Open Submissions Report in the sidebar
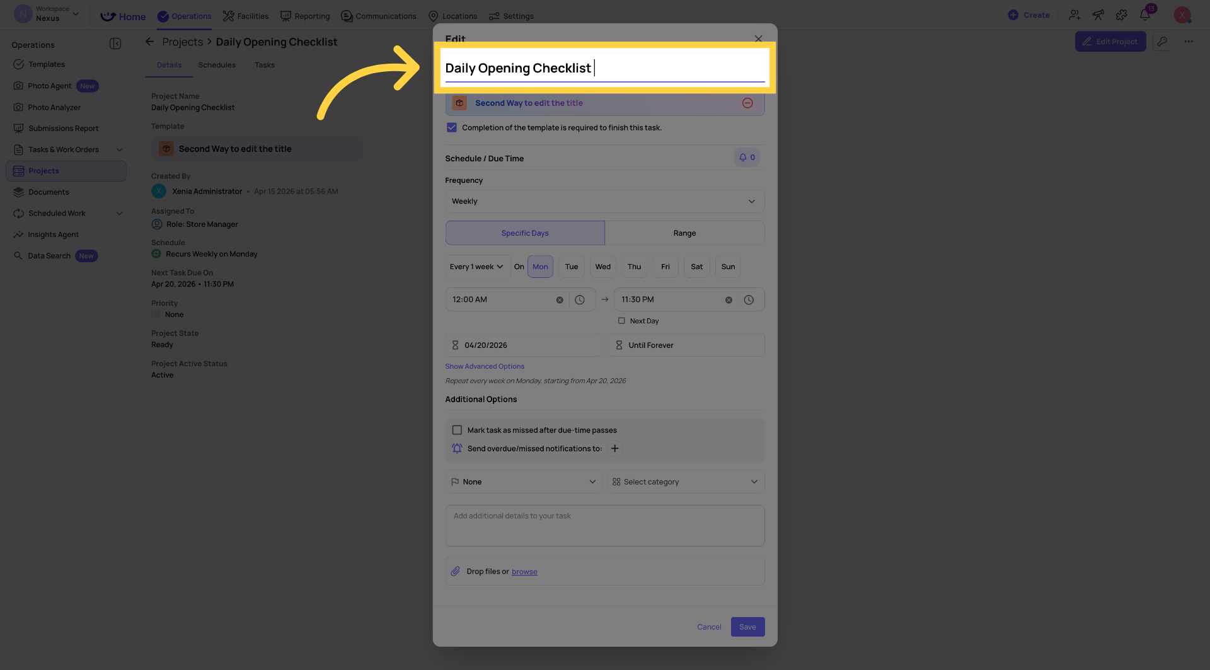Image resolution: width=1210 pixels, height=670 pixels. pyautogui.click(x=63, y=129)
